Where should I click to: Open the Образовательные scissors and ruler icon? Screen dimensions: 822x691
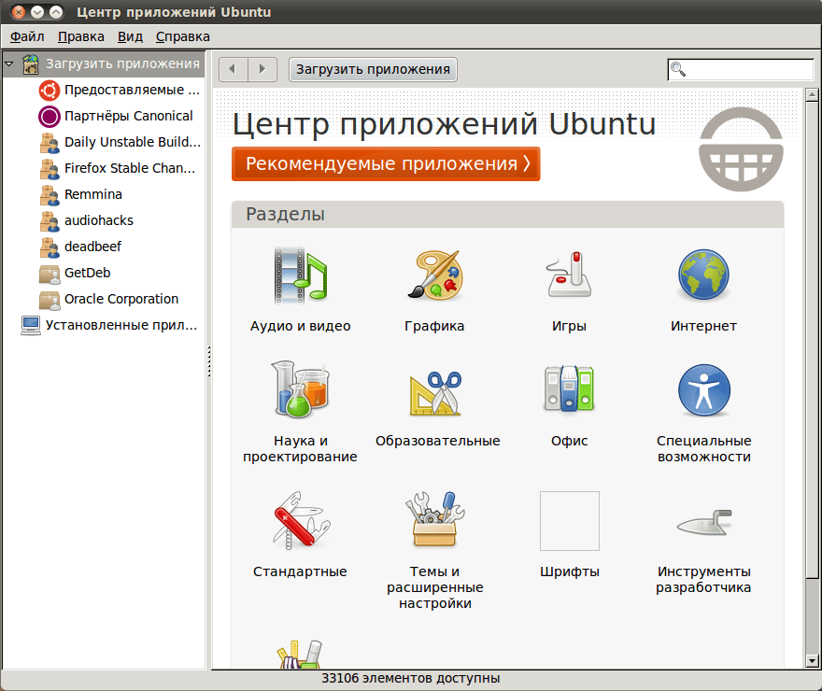click(435, 393)
